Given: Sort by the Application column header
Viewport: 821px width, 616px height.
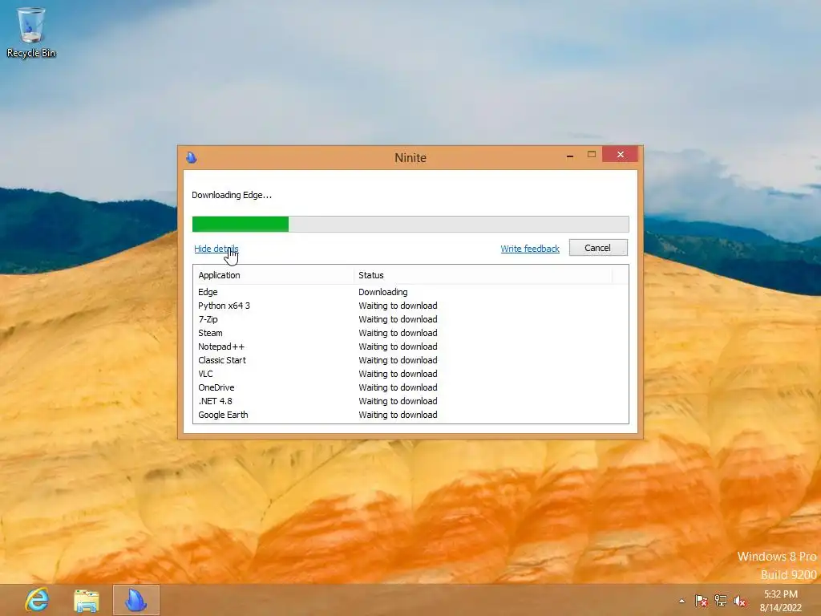Looking at the screenshot, I should 273,275.
